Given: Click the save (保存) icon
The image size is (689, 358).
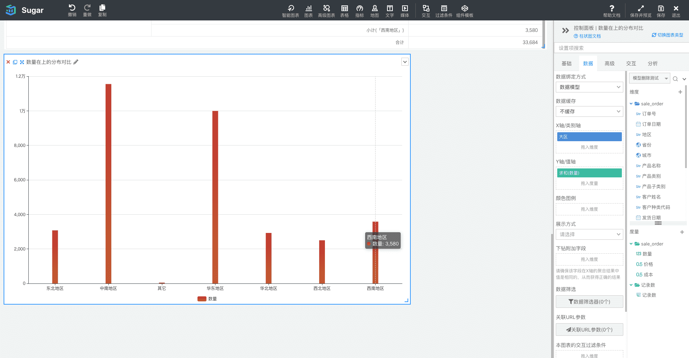Looking at the screenshot, I should point(661,11).
